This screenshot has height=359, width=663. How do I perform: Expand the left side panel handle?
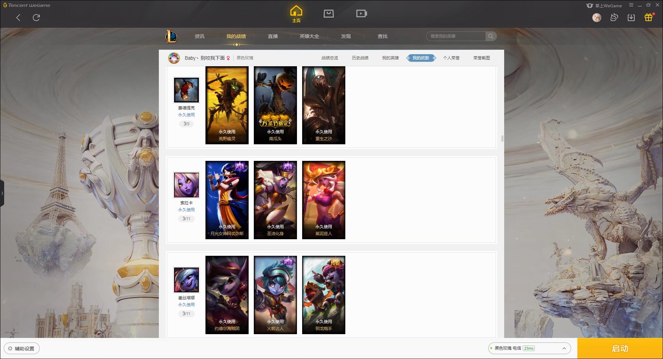[x=2, y=193]
